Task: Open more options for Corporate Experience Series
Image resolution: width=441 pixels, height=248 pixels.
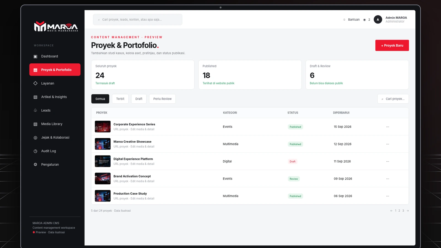Action: pos(388,127)
